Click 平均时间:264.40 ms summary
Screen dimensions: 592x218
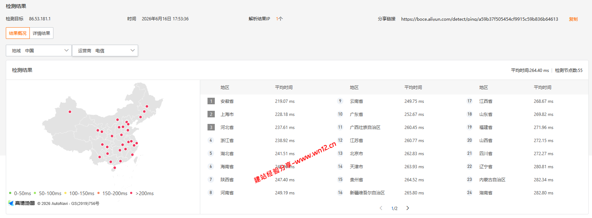click(530, 70)
